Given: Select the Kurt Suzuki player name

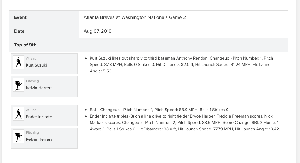Looking at the screenshot, I should tap(36, 65).
